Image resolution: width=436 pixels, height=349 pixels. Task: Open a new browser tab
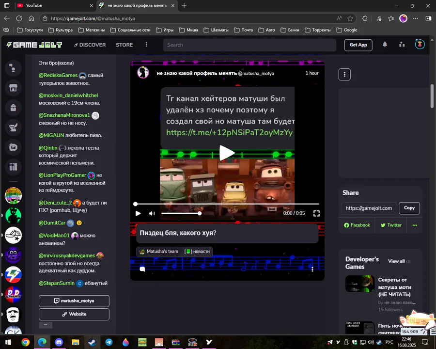[184, 5]
